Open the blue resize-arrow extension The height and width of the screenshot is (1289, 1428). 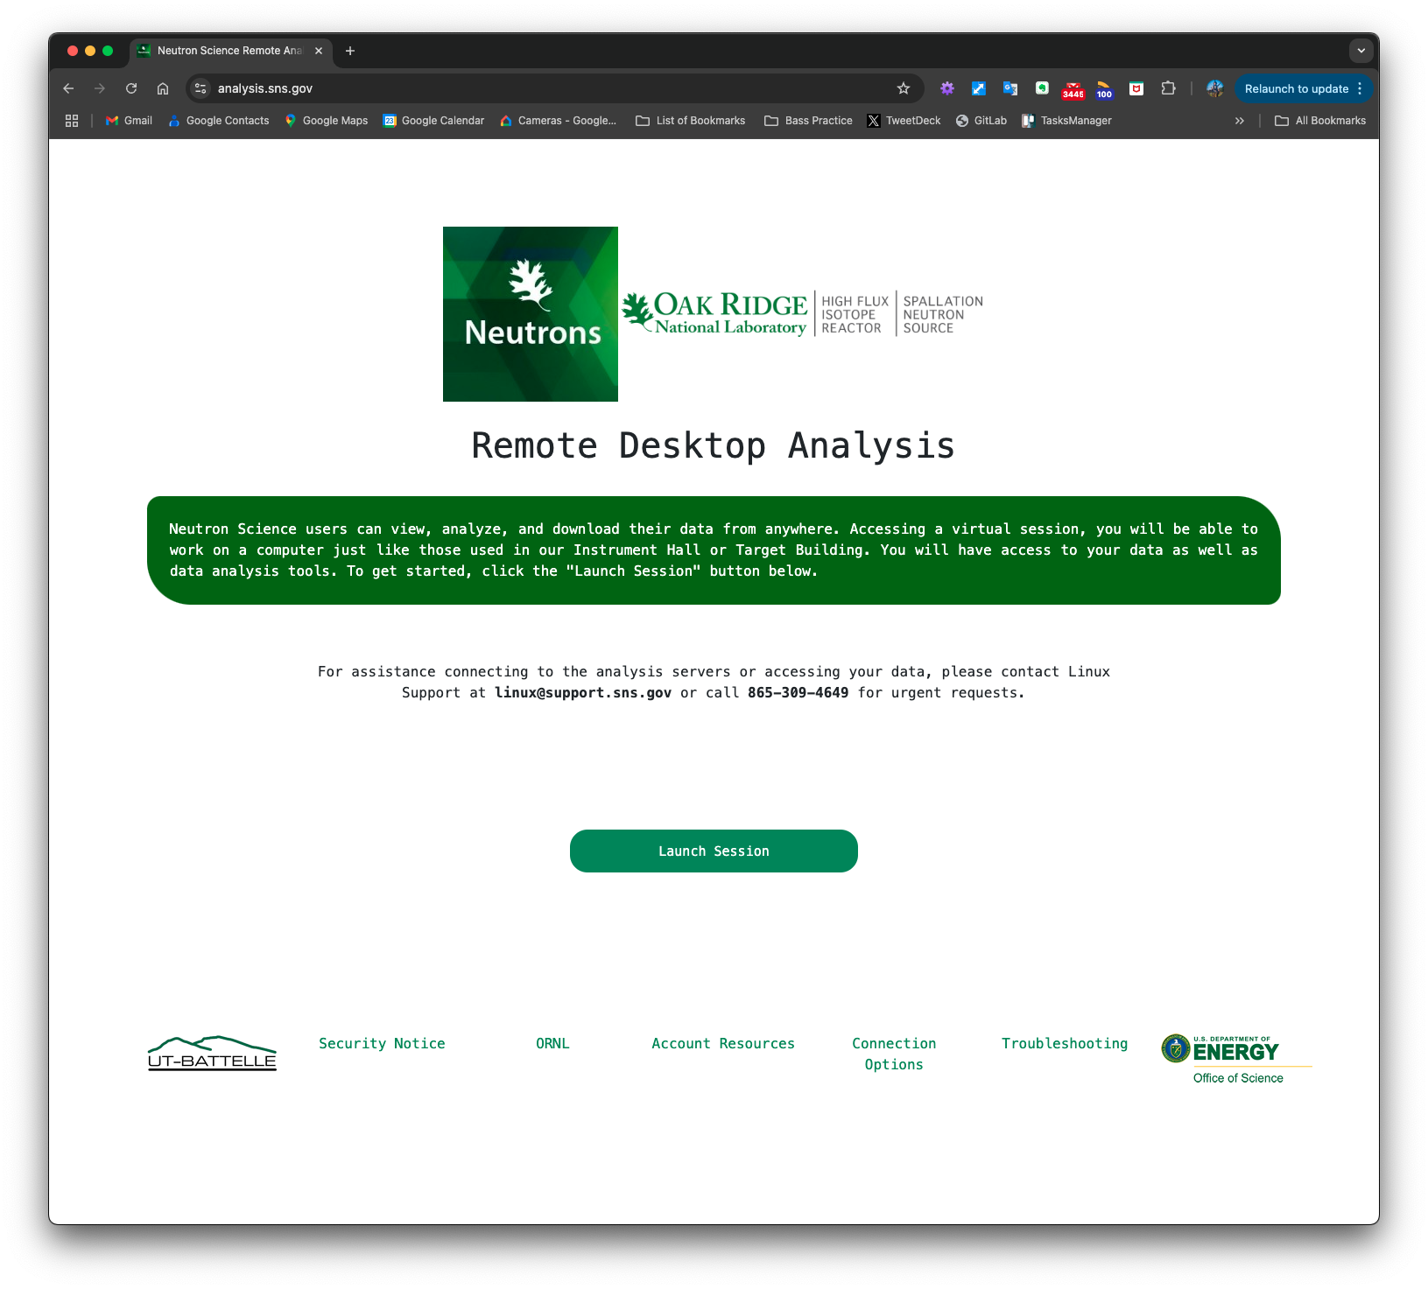click(979, 88)
